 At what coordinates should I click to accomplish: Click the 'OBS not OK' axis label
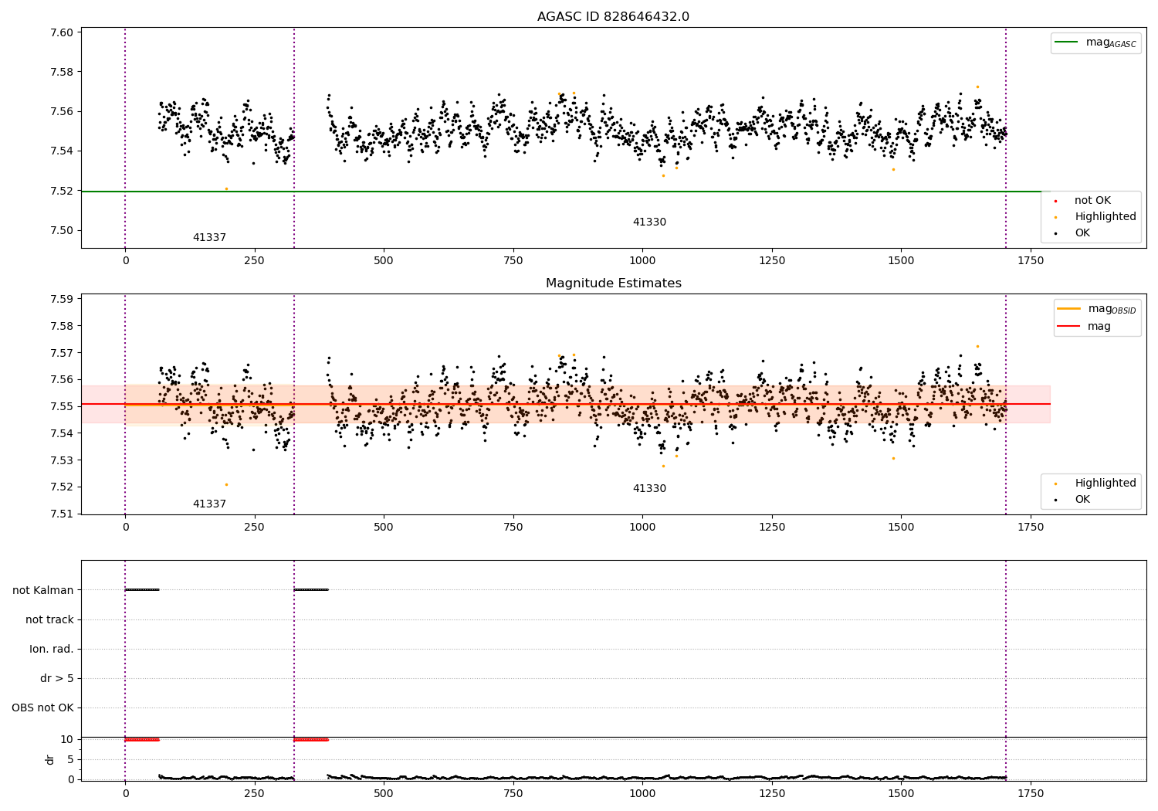43,708
